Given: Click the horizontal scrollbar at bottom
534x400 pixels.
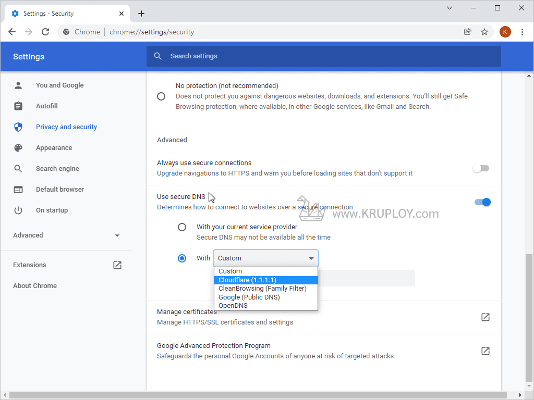Looking at the screenshot, I should (x=259, y=395).
